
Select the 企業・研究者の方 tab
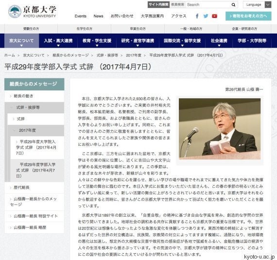[x=244, y=29]
